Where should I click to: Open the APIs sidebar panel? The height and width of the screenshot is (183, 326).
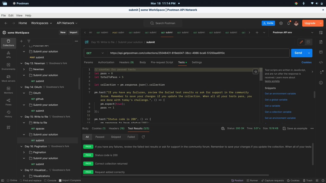point(8,55)
